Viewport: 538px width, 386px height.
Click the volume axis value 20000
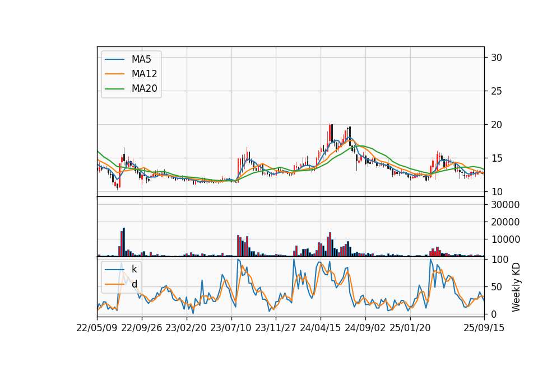pos(505,222)
